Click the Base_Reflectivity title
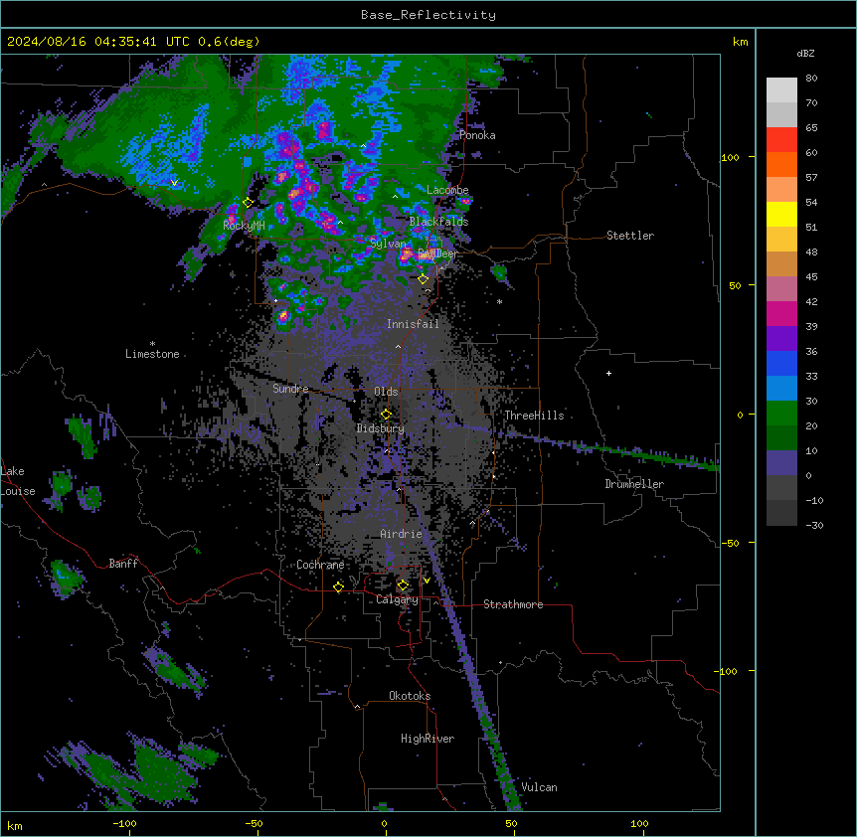Image resolution: width=857 pixels, height=837 pixels. click(x=428, y=15)
